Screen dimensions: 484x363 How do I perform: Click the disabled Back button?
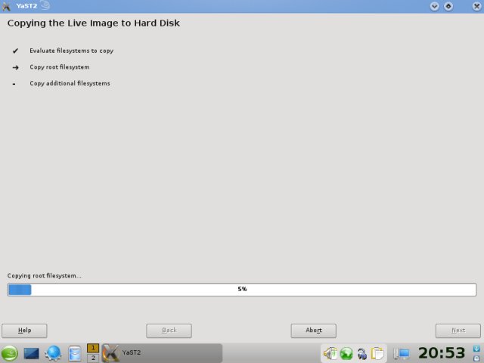point(169,330)
